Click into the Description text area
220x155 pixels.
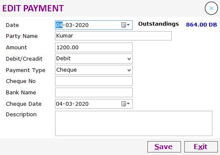(134, 123)
